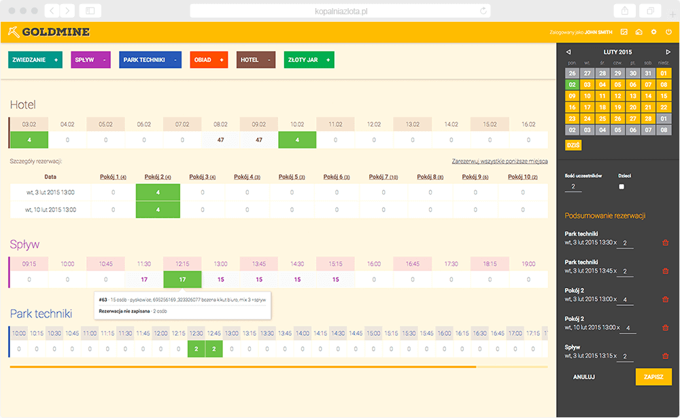
Task: Edit quantity for Park techniki 13:30
Action: tap(625, 243)
